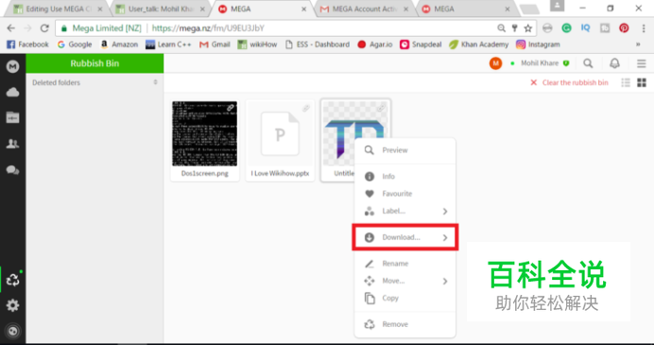Choose Info from context menu
Viewport: 654px width, 345px height.
(x=404, y=177)
